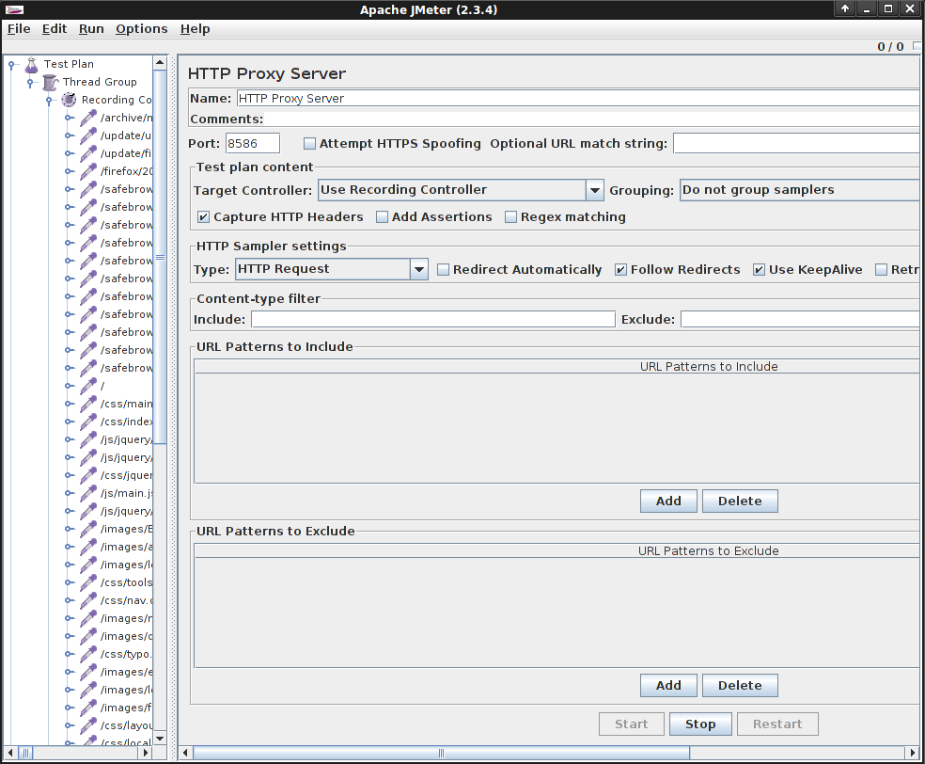Click the JMeter app icon in title bar
The image size is (925, 764).
[14, 9]
